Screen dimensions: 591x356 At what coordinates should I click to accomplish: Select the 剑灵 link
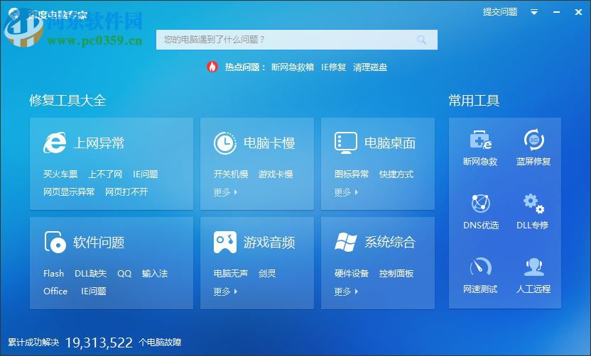(267, 273)
